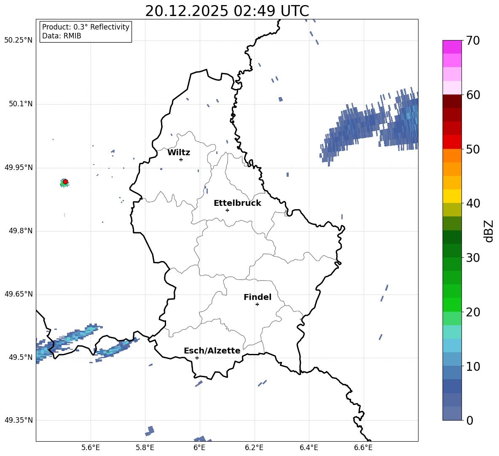This screenshot has width=499, height=456.
Task: Click the dBZ colorbar axis label
Action: (489, 231)
